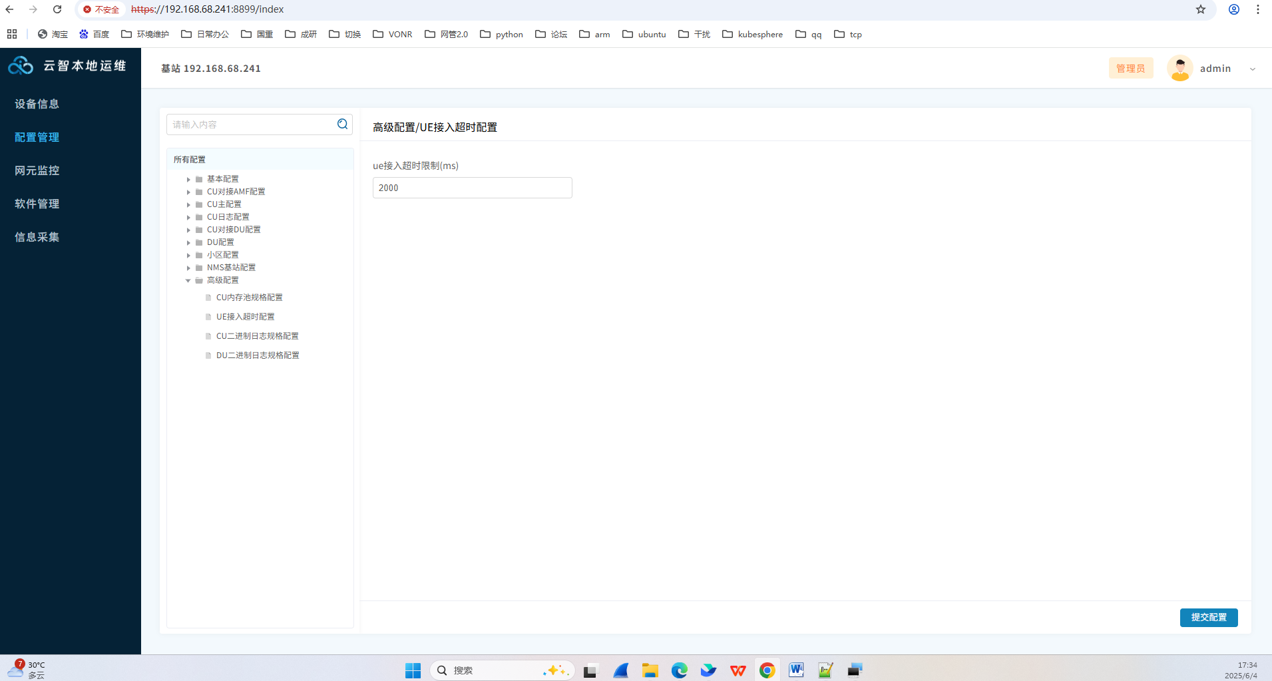Click the 提交配置 button
The image size is (1272, 681).
point(1208,617)
